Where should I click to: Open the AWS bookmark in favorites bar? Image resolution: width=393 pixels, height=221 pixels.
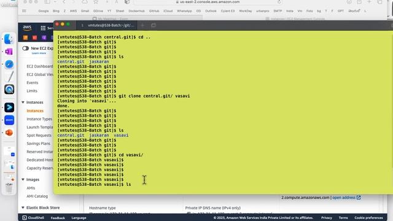tap(73, 11)
